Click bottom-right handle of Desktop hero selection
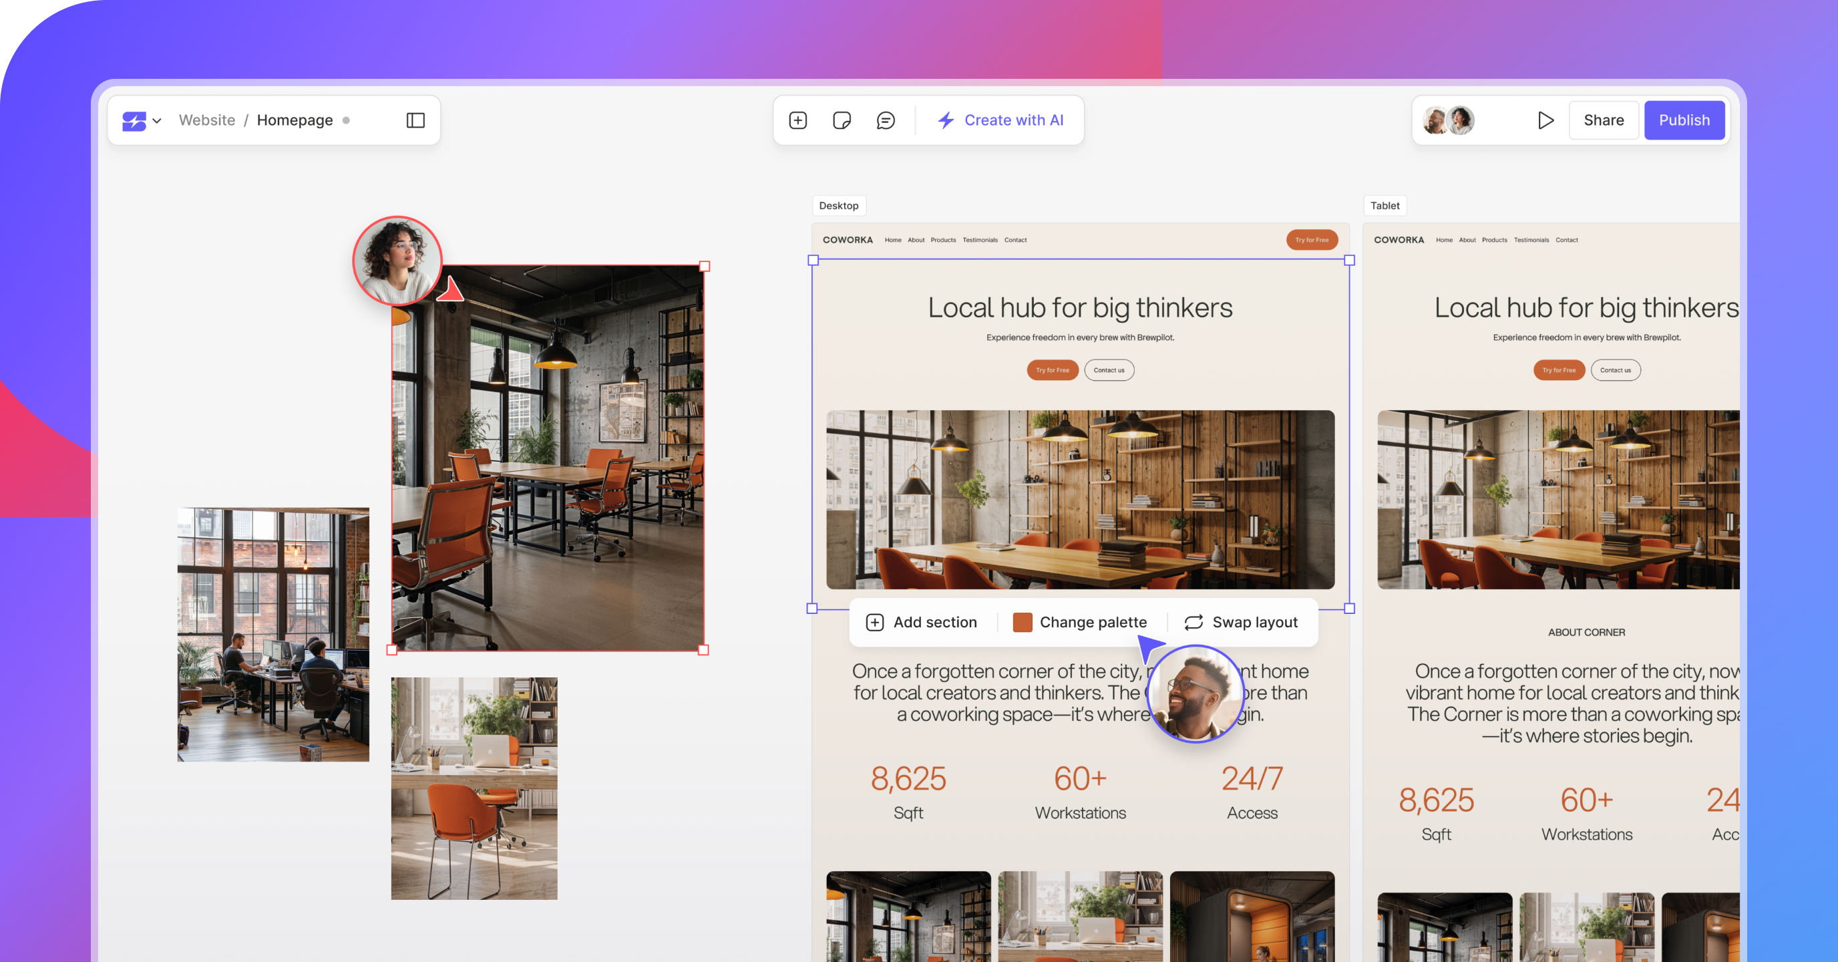The height and width of the screenshot is (962, 1838). pos(1349,609)
